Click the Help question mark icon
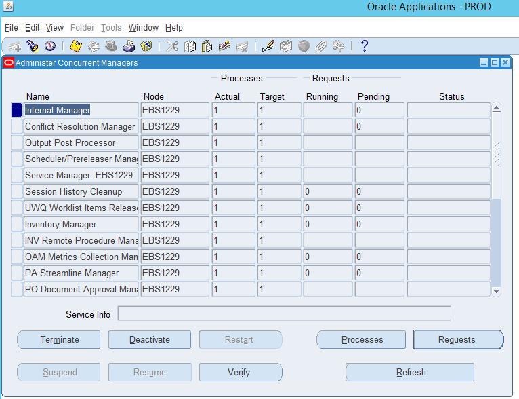 coord(365,46)
